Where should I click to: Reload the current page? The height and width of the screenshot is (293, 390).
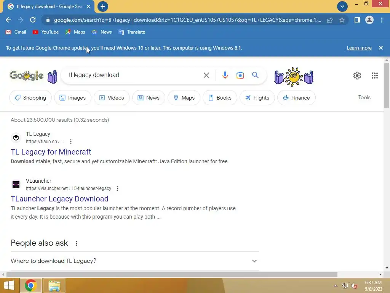(33, 20)
